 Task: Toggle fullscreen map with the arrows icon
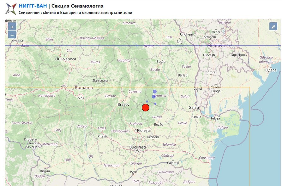click(x=273, y=27)
